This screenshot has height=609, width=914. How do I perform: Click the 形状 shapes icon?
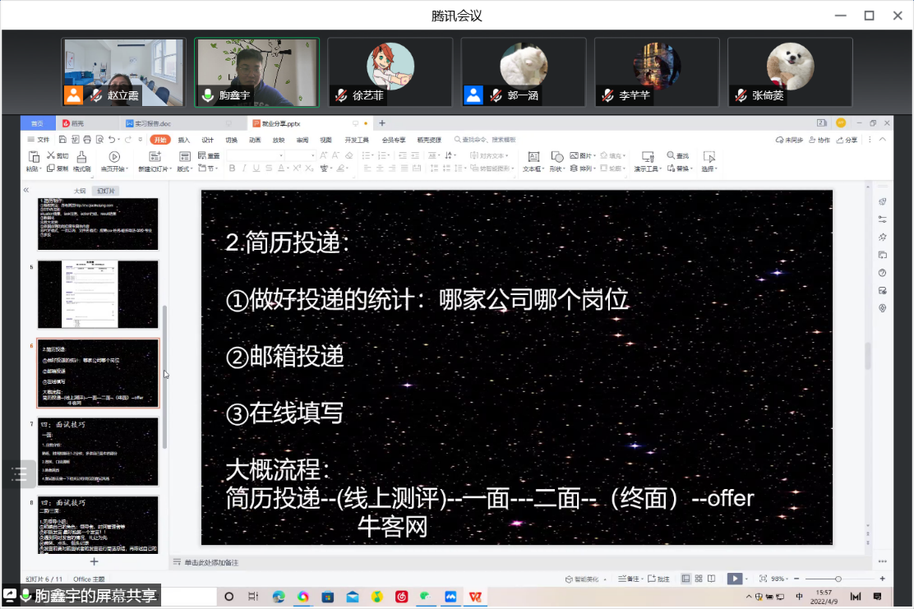tap(556, 156)
